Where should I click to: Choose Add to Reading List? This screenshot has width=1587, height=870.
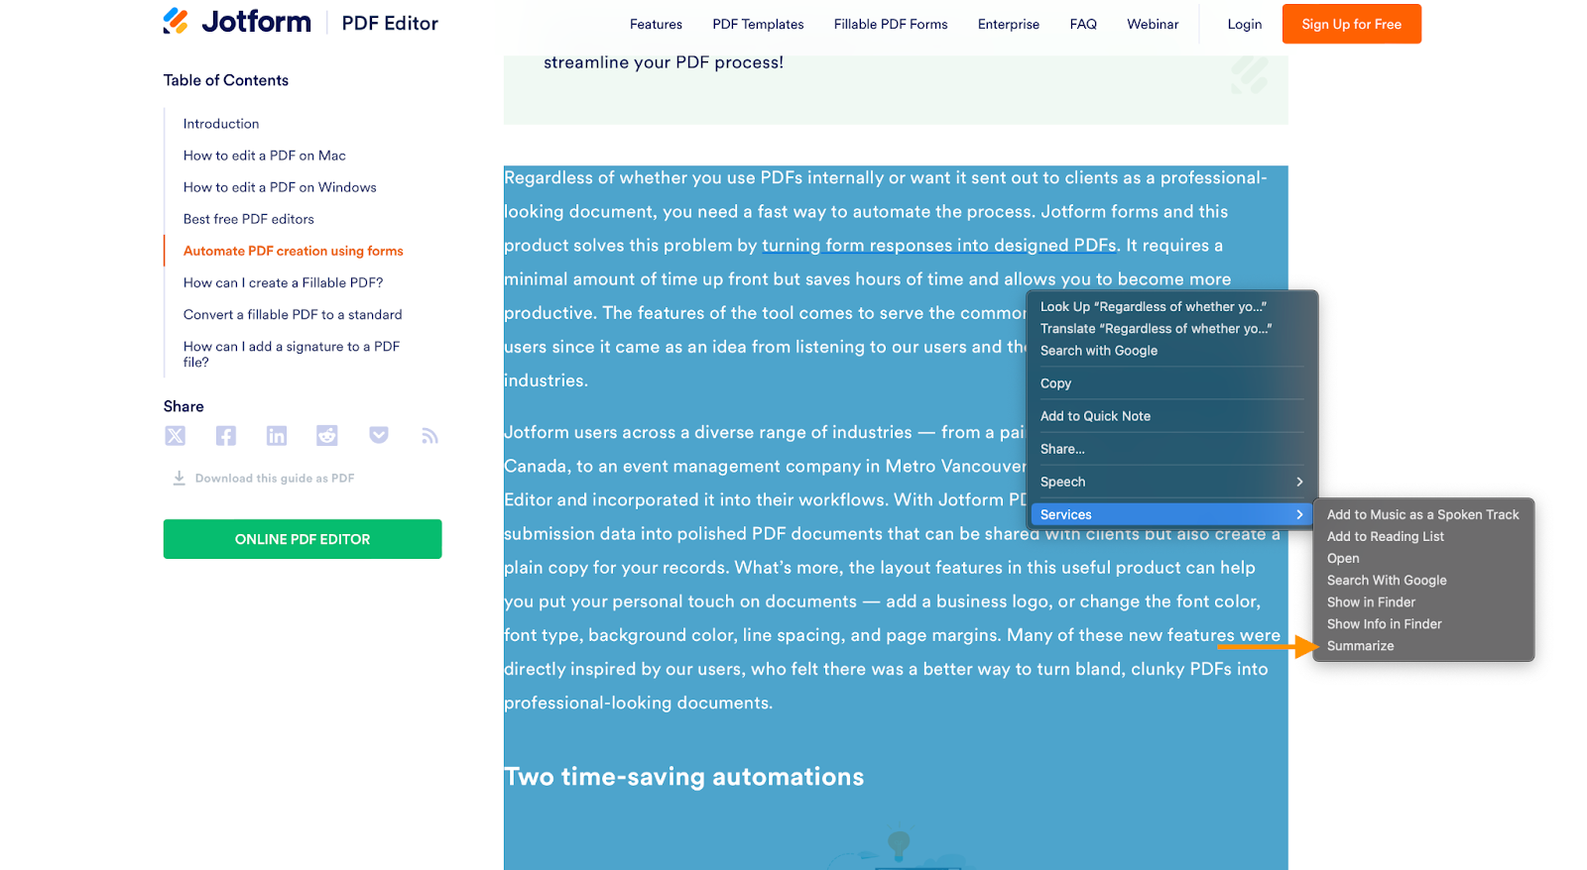pos(1386,537)
